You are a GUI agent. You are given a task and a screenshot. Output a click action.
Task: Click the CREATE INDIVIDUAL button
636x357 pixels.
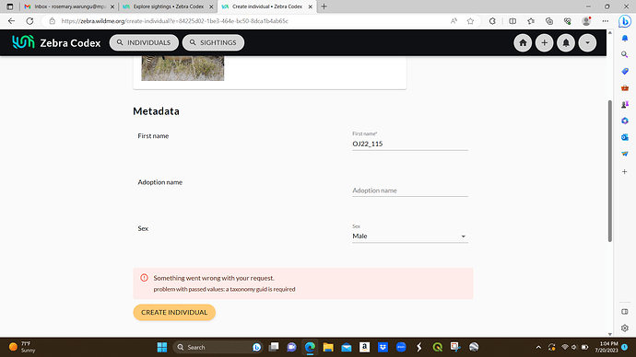pyautogui.click(x=174, y=313)
